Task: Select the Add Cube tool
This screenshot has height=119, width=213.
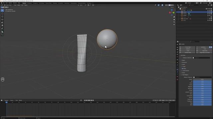Action: [2, 35]
